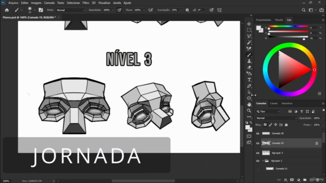The height and width of the screenshot is (183, 326).
Task: Toggle airbrush build-up icon
Action: (151, 10)
